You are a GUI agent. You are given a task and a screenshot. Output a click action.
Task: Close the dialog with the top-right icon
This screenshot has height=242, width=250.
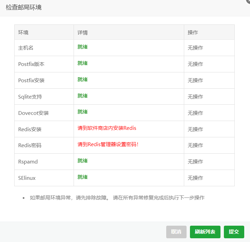tap(248, 1)
